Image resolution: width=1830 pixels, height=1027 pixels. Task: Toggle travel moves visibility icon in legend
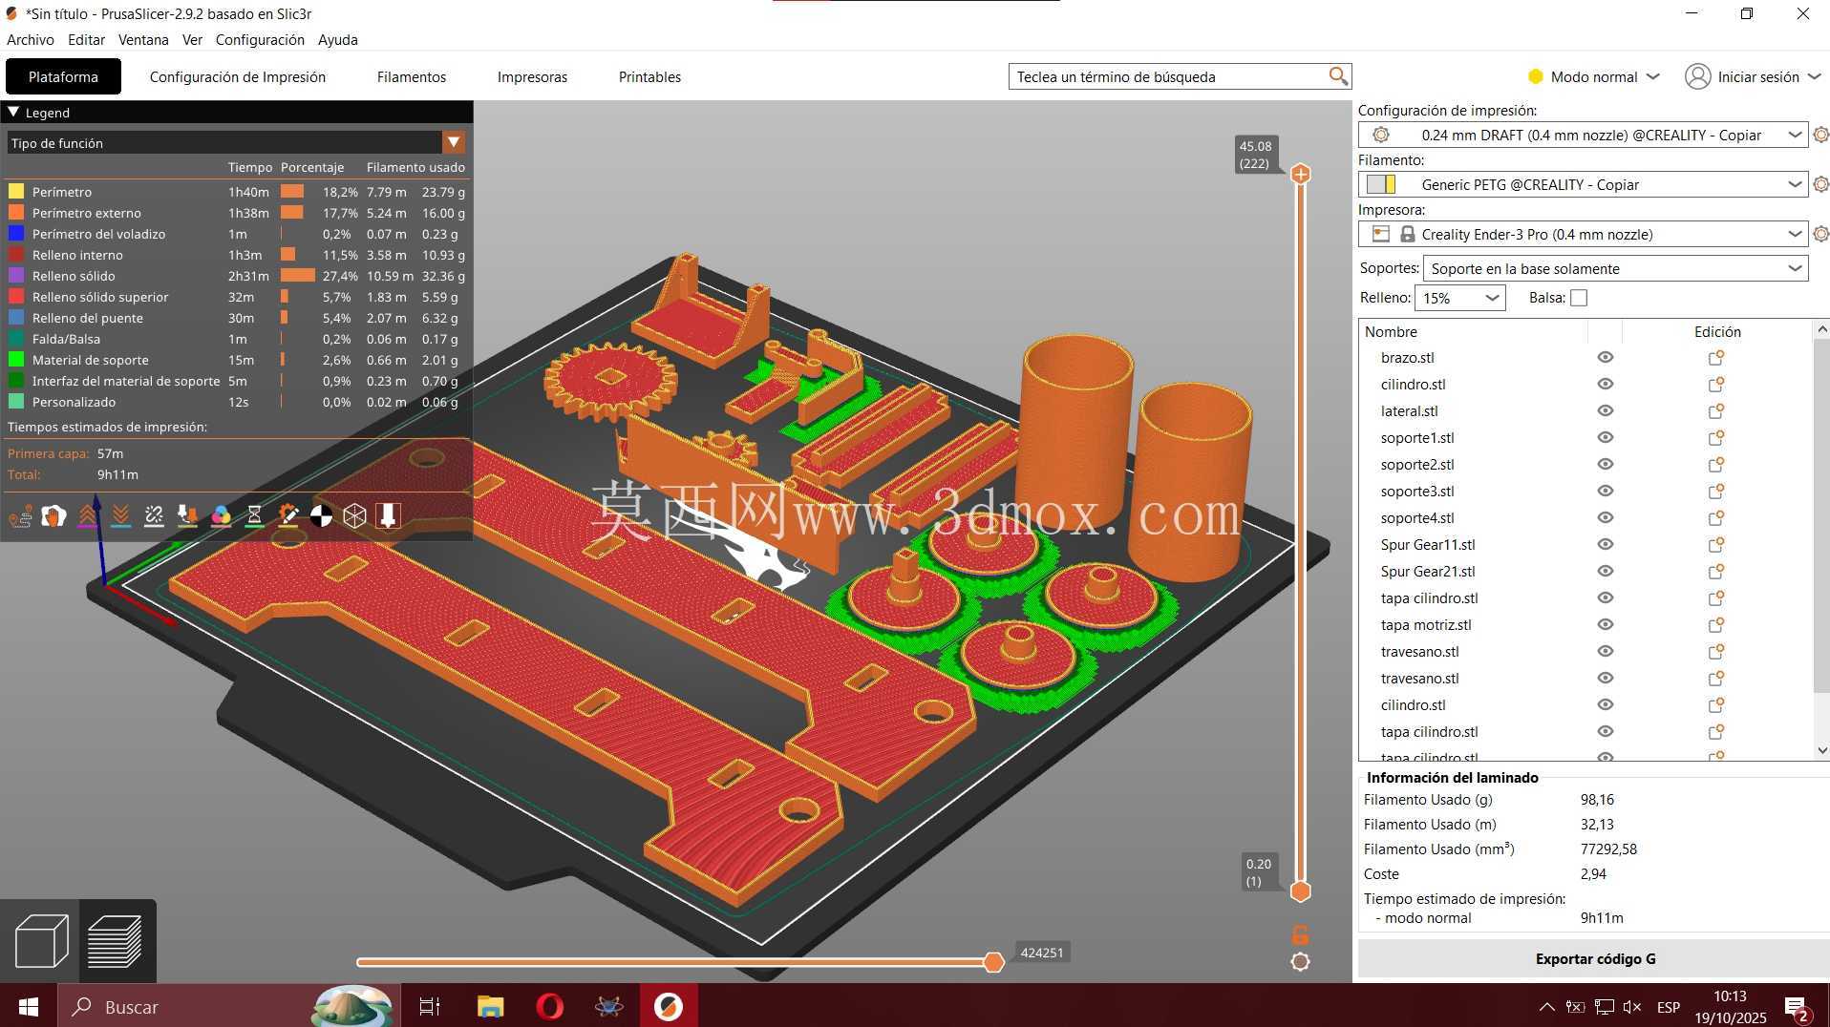tap(20, 516)
